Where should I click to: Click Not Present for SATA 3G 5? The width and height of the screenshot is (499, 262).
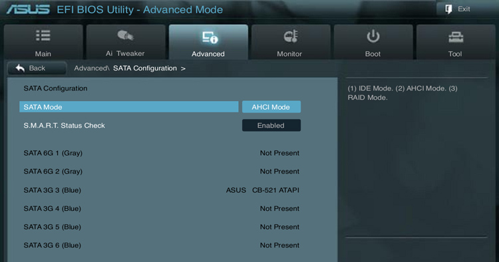279,227
